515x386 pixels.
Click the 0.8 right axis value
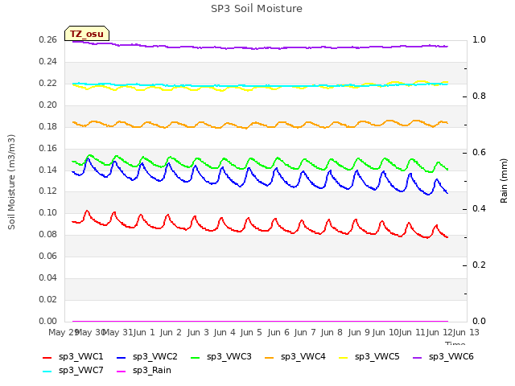coord(479,96)
